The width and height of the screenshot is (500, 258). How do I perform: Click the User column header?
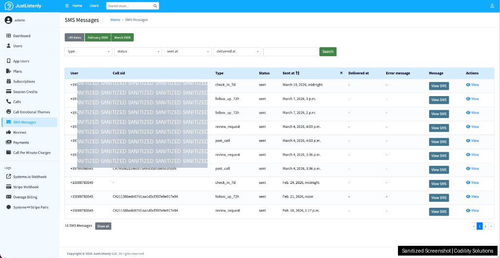tap(74, 73)
